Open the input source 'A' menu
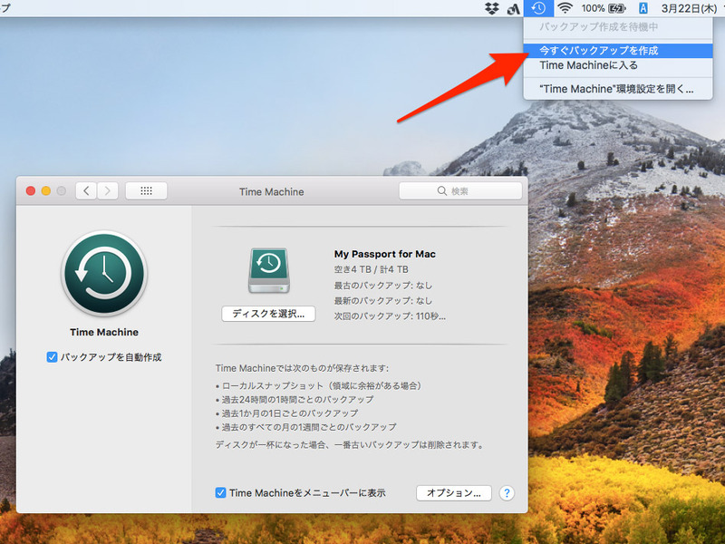Image resolution: width=725 pixels, height=544 pixels. pyautogui.click(x=643, y=8)
